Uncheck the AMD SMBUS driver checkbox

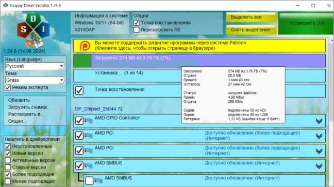click(x=79, y=165)
